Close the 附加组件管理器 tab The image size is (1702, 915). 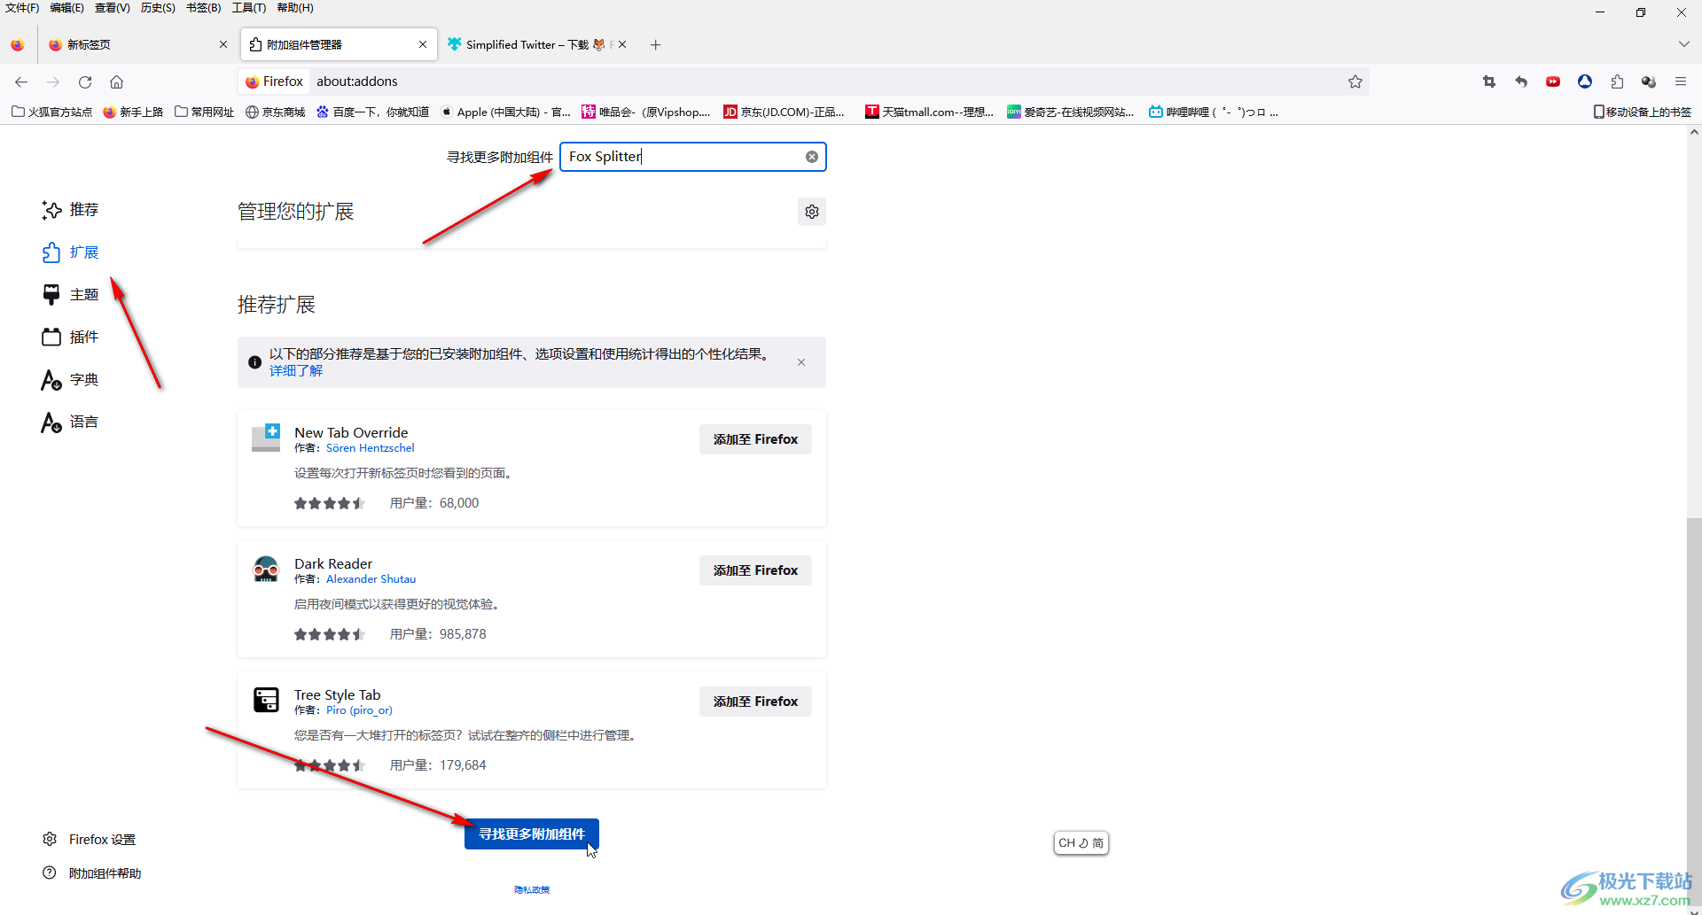(423, 44)
